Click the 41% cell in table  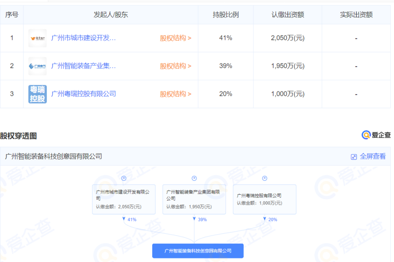pyautogui.click(x=226, y=38)
